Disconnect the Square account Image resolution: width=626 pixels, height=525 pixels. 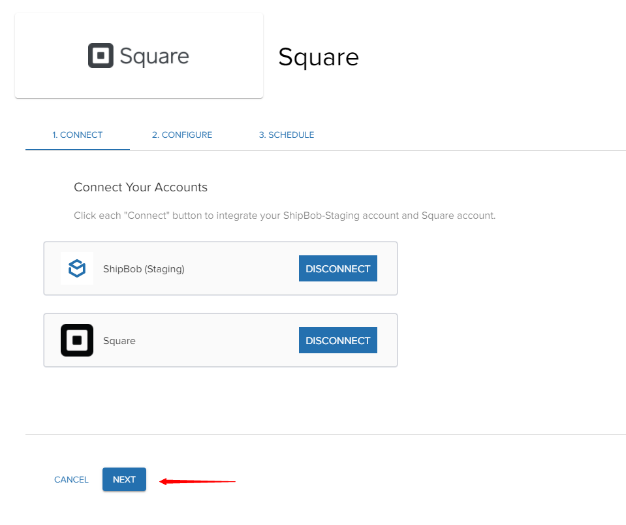pos(337,340)
